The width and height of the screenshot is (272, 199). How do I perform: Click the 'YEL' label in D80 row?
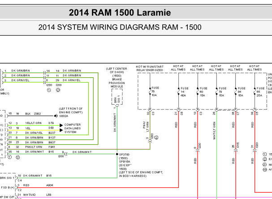point(28,128)
